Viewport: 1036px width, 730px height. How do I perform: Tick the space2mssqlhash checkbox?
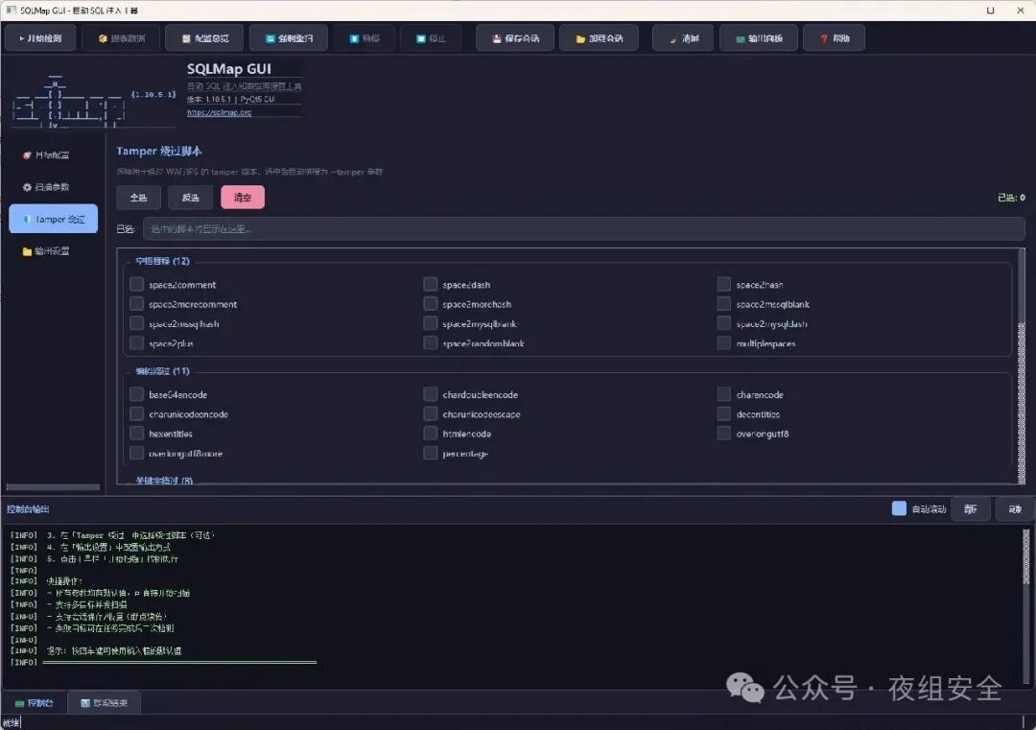137,323
